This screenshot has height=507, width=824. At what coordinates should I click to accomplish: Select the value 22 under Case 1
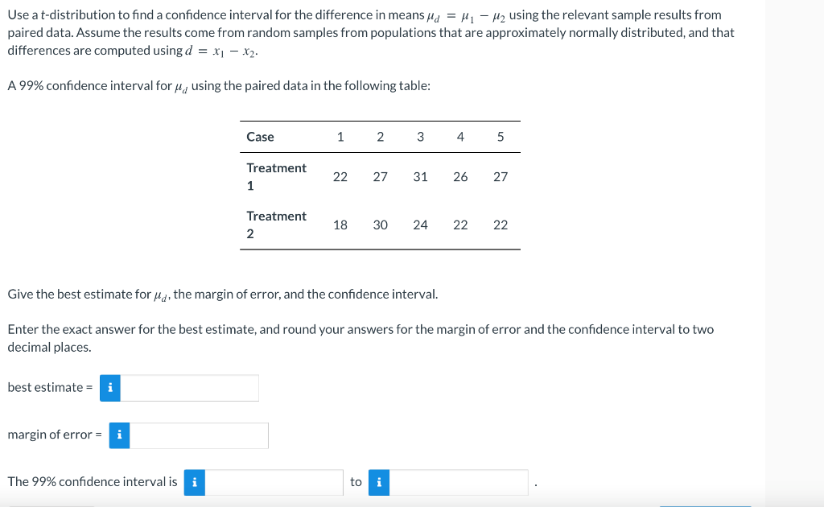click(340, 177)
